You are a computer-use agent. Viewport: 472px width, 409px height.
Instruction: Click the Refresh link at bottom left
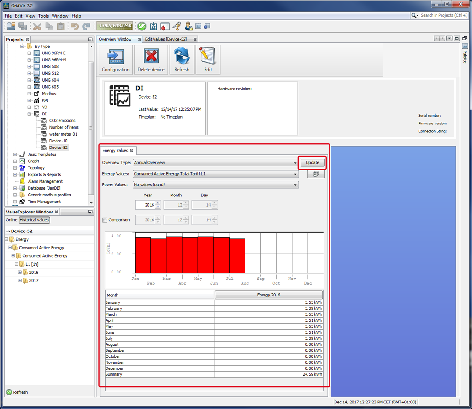coord(20,392)
